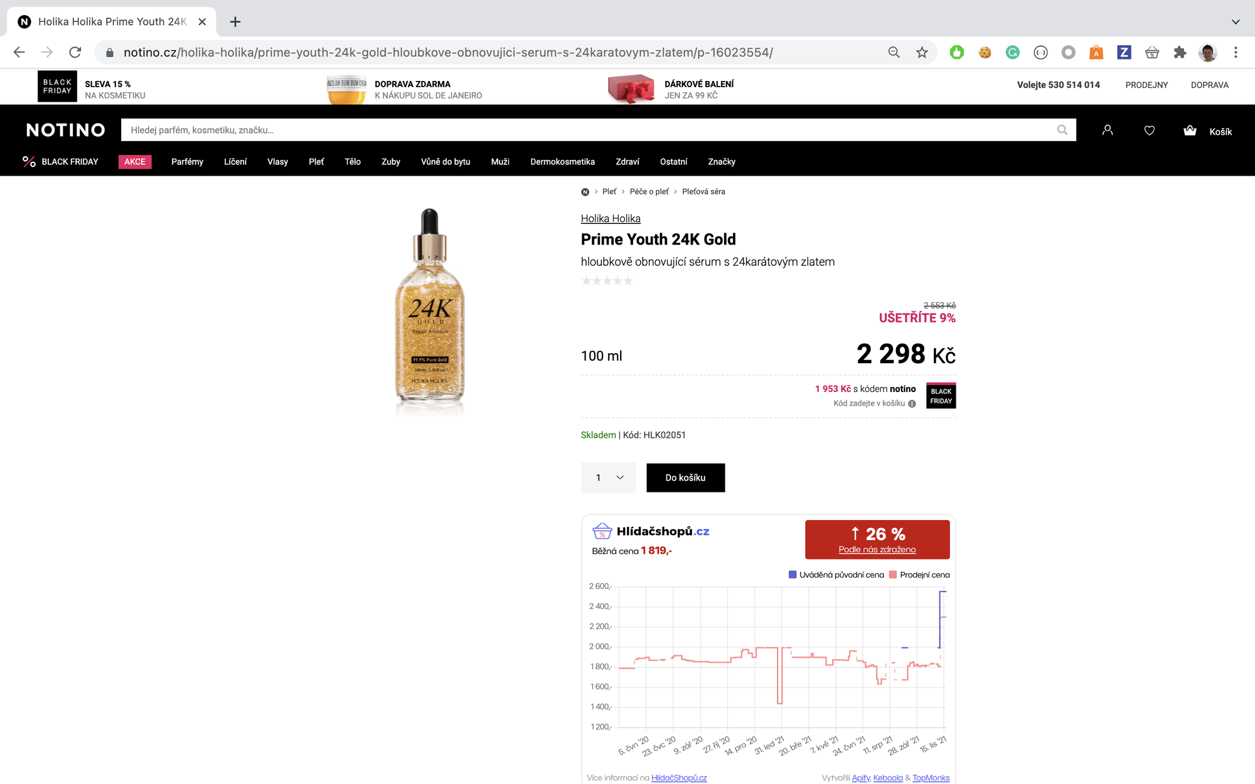The height and width of the screenshot is (784, 1255).
Task: Open the AKCE menu item
Action: tap(134, 162)
